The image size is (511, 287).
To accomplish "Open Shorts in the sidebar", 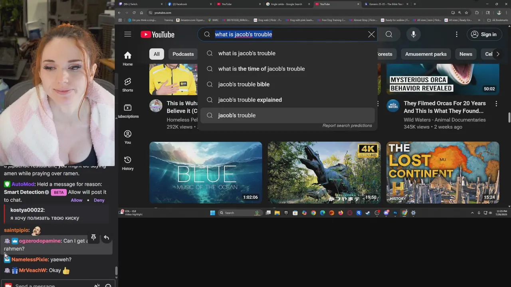I will (128, 85).
